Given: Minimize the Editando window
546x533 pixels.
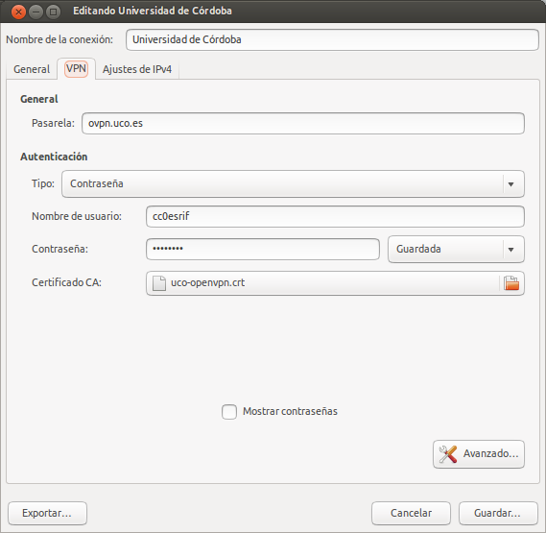Looking at the screenshot, I should [x=36, y=12].
